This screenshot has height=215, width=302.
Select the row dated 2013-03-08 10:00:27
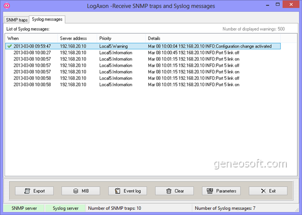coord(143,52)
